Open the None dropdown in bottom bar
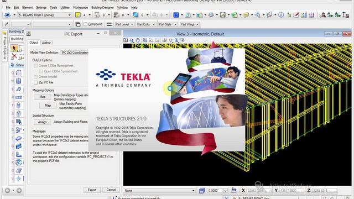The image size is (354, 199). click(x=159, y=191)
